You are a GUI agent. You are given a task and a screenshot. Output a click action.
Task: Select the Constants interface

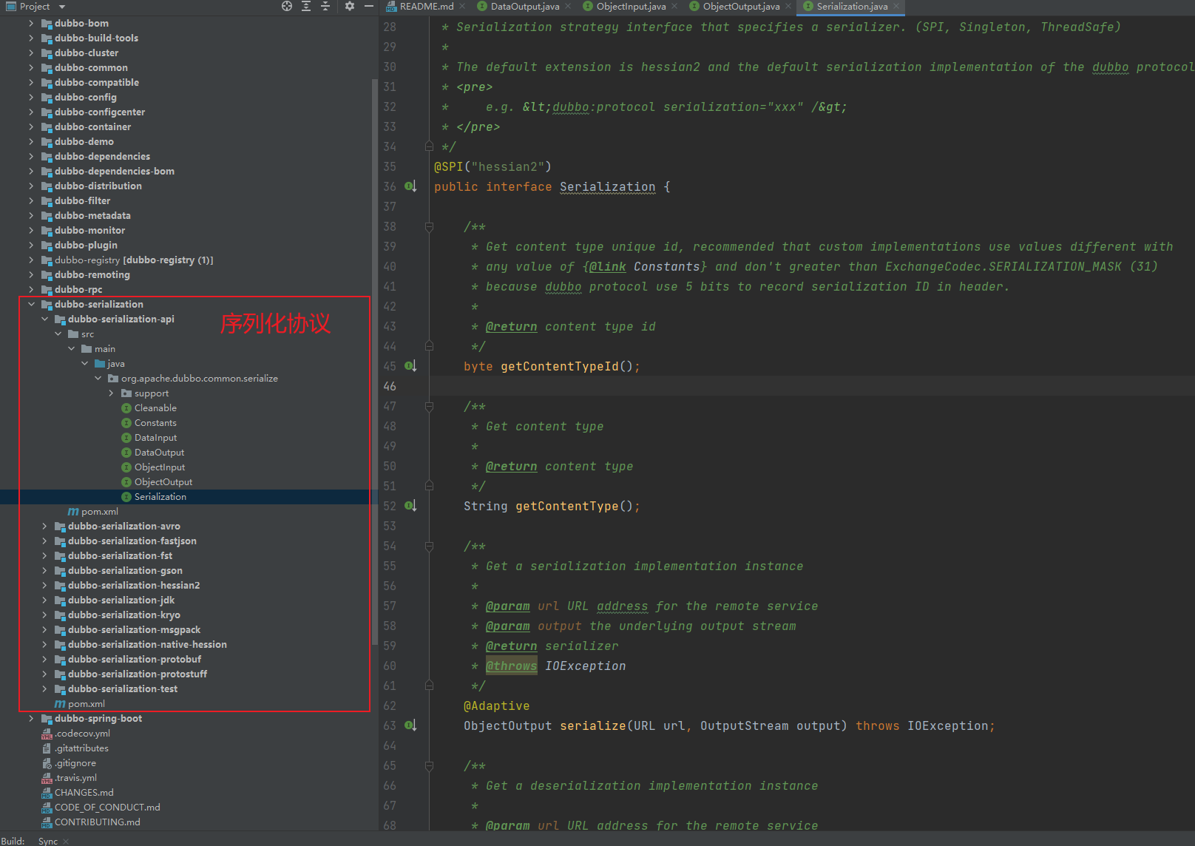coord(155,423)
